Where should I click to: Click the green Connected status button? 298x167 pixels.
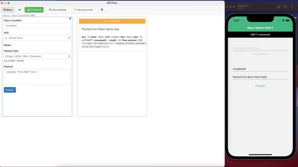(x=34, y=9)
